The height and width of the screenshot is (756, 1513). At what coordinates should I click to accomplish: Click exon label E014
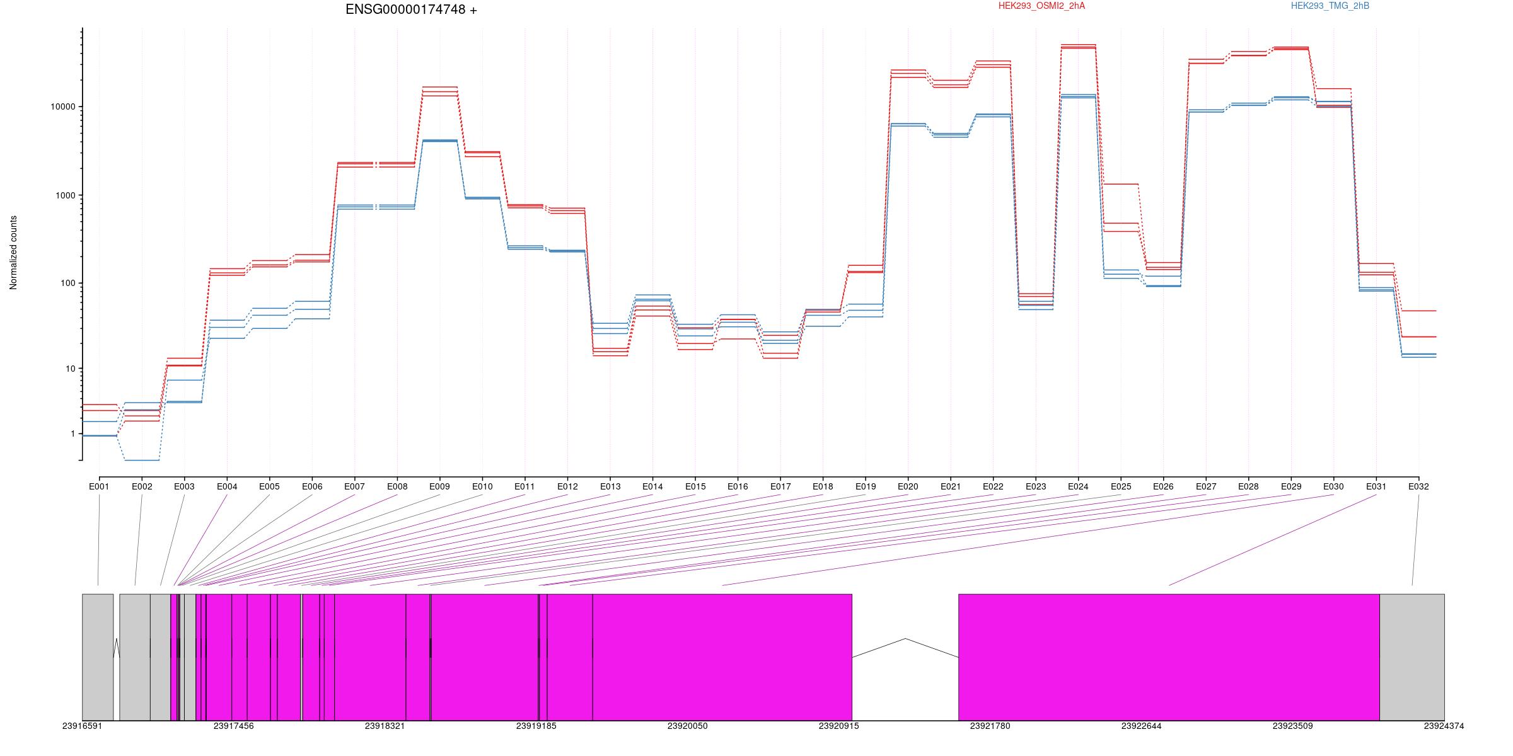click(652, 486)
